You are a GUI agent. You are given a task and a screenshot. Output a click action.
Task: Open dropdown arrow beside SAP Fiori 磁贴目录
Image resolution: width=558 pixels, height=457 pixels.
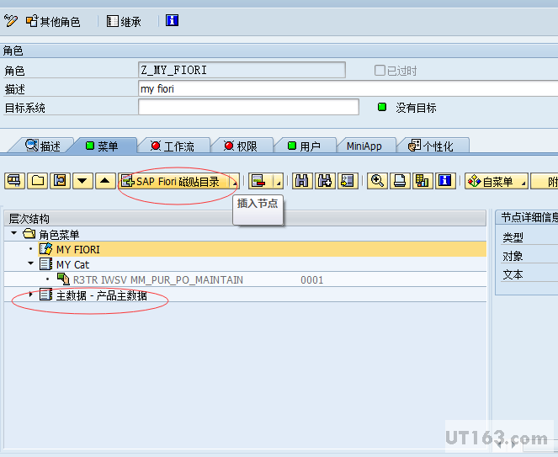point(234,182)
